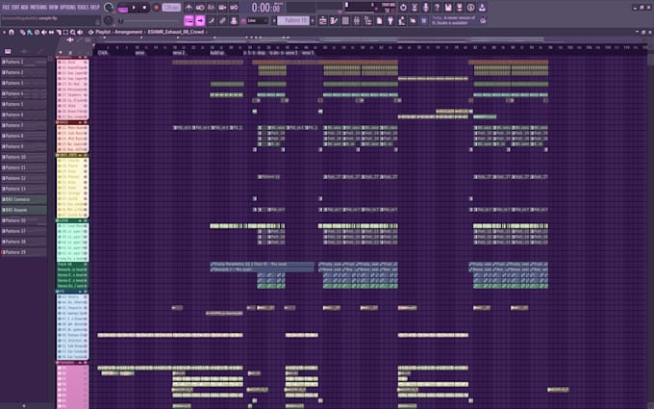
Task: Select the playlist Paint brush tool
Action: click(x=29, y=32)
